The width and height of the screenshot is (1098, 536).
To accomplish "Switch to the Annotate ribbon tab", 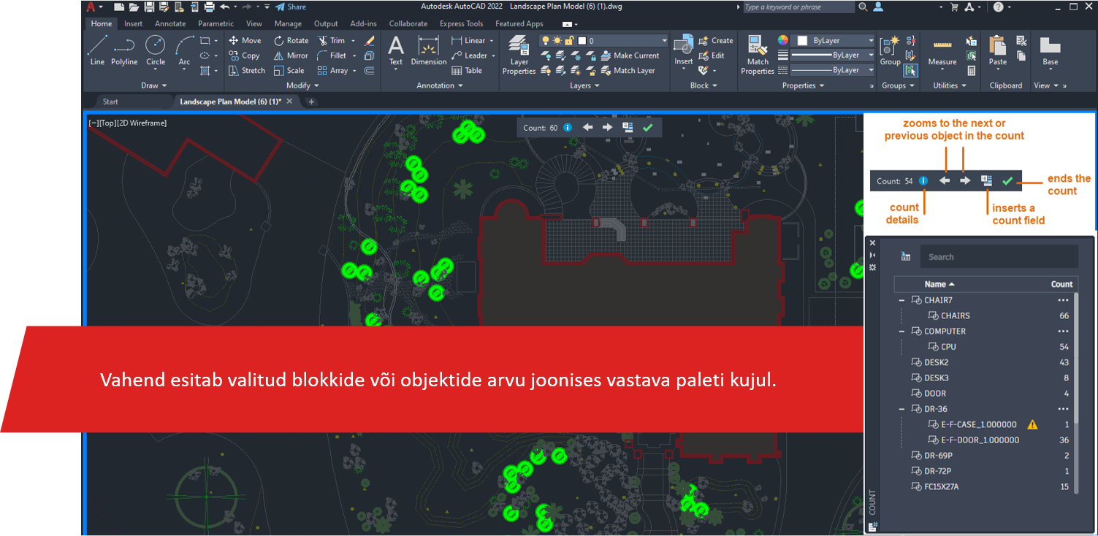I will tap(170, 23).
